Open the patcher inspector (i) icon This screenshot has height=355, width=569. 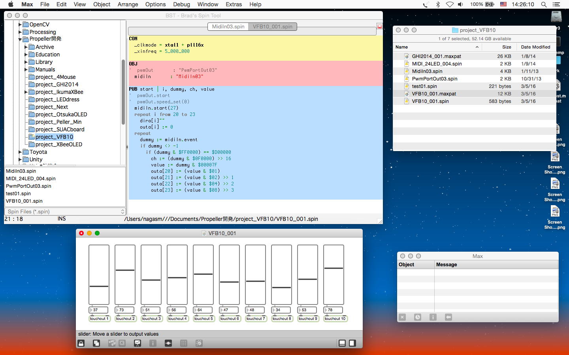153,343
